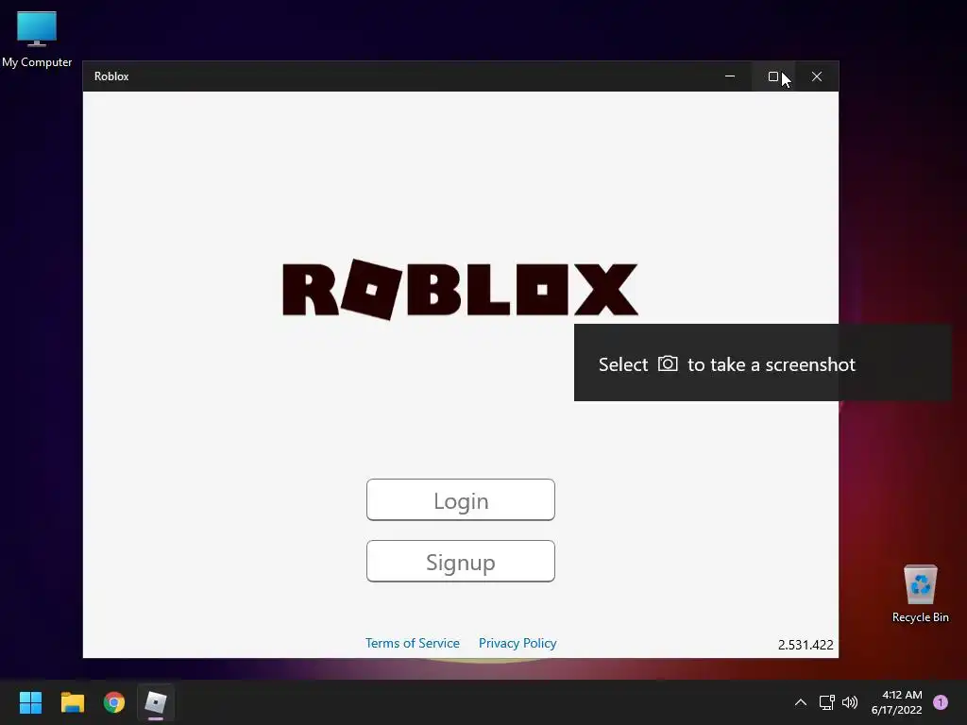Minimize the Roblox window
Screen dimensions: 967x725
coord(730,76)
